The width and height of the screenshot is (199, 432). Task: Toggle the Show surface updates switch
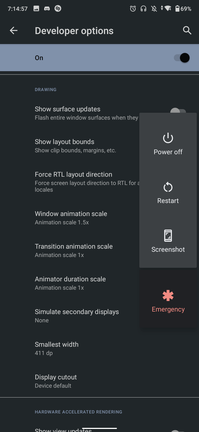(178, 111)
